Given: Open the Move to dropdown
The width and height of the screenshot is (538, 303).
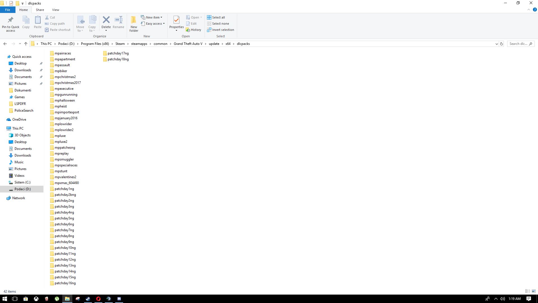Looking at the screenshot, I should coord(80,24).
